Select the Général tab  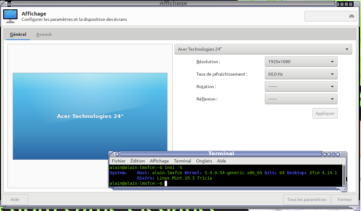tap(18, 34)
